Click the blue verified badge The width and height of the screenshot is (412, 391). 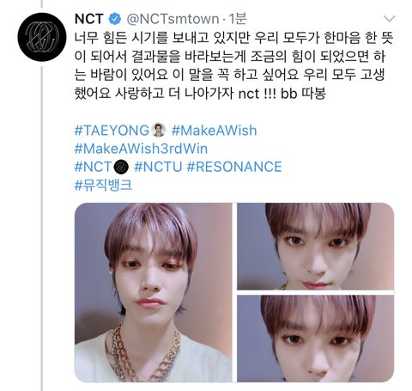(x=115, y=19)
